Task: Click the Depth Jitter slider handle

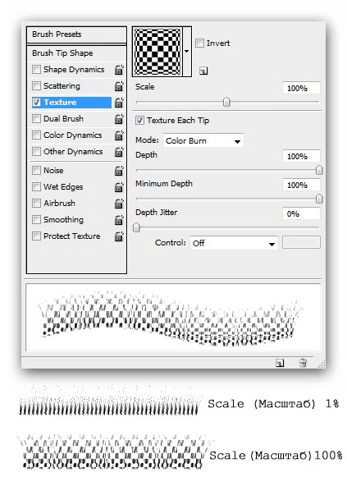Action: click(x=136, y=228)
